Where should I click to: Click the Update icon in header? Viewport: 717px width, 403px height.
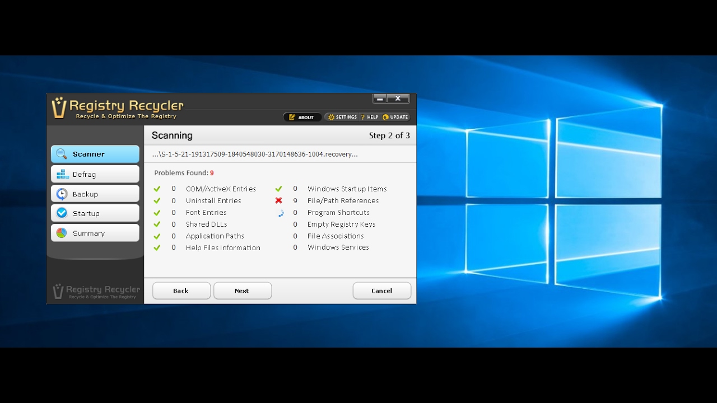(385, 117)
